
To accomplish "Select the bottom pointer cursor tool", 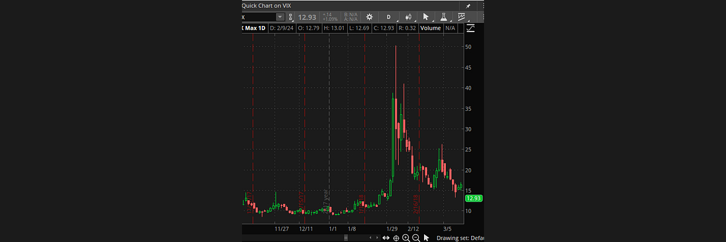I will click(427, 238).
